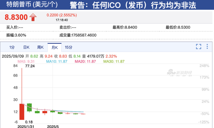This screenshot has height=128, width=214.
Task: Click the last small red candlestick
Action: coord(83,114)
